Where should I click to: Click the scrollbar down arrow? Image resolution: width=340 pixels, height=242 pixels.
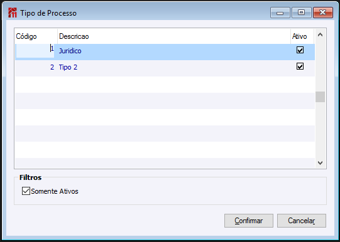point(320,163)
